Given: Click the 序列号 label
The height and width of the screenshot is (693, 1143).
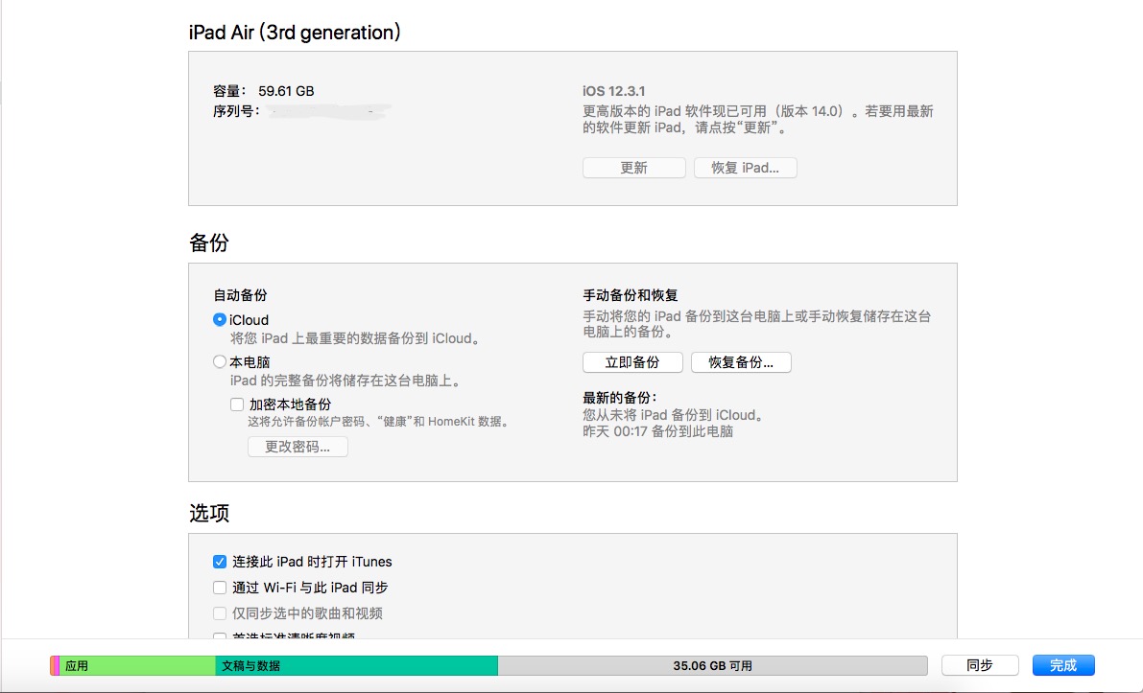Looking at the screenshot, I should [x=236, y=111].
